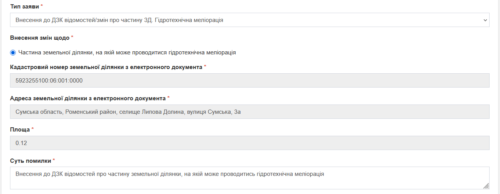The width and height of the screenshot is (500, 194).
Task: Click the resize handle of the text area
Action: click(486, 186)
